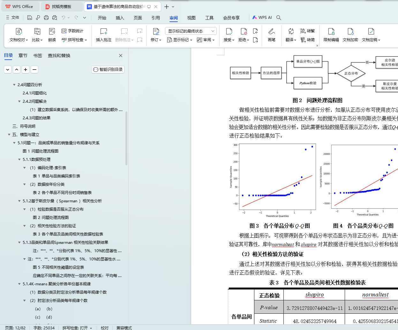Collapse the 2.4问题四分析 outline item
Screen dimensions: 398x330
click(x=14, y=85)
